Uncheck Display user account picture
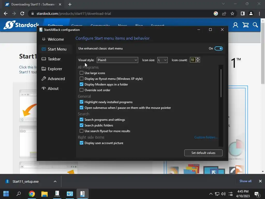 pyautogui.click(x=82, y=143)
